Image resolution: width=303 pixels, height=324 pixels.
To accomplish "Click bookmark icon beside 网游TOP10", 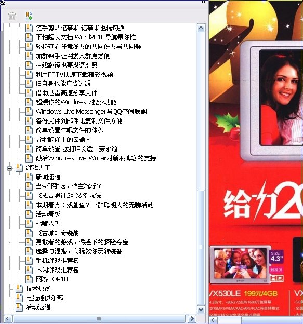I will point(29,279).
